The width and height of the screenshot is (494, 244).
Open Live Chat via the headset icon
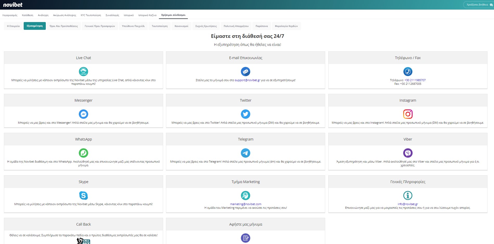pyautogui.click(x=83, y=72)
